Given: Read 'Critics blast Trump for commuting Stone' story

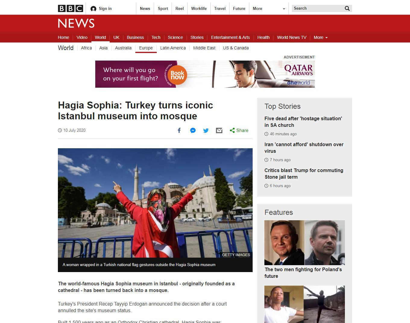Looking at the screenshot, I should click(304, 174).
